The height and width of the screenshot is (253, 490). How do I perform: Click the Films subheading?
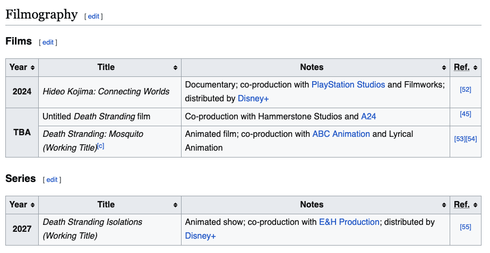[x=19, y=41]
